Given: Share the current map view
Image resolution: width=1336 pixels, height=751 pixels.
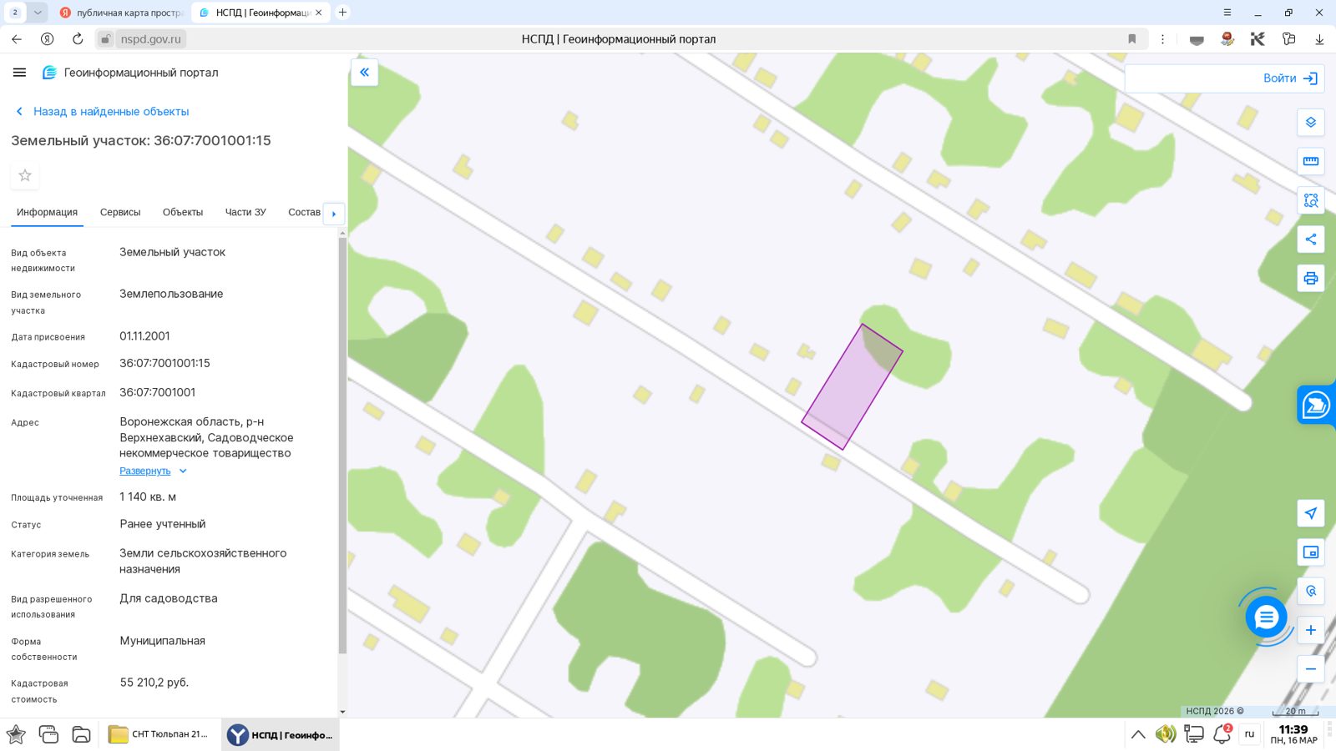Looking at the screenshot, I should pos(1310,239).
